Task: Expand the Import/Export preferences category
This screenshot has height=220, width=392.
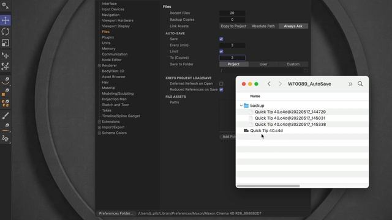Action: (99, 128)
